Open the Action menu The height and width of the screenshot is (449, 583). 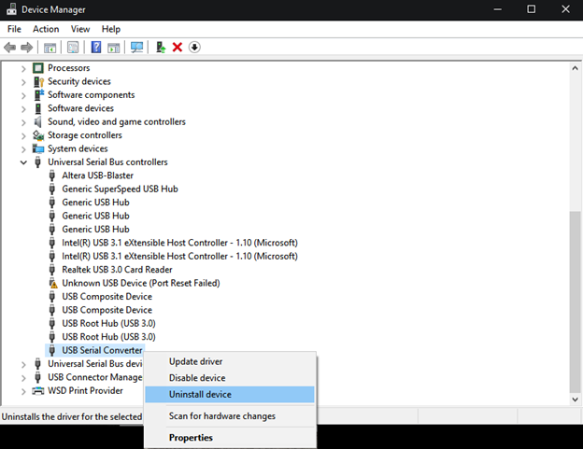[x=46, y=29]
